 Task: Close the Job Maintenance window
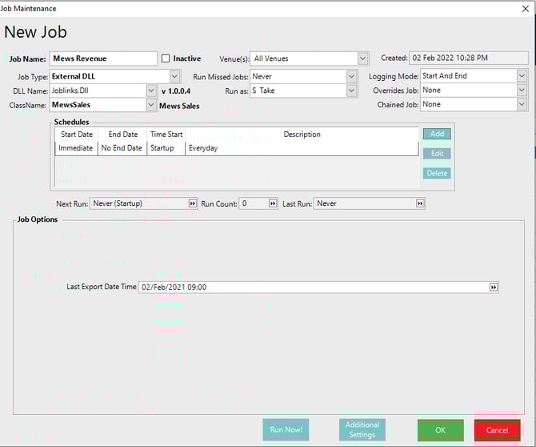[x=525, y=8]
